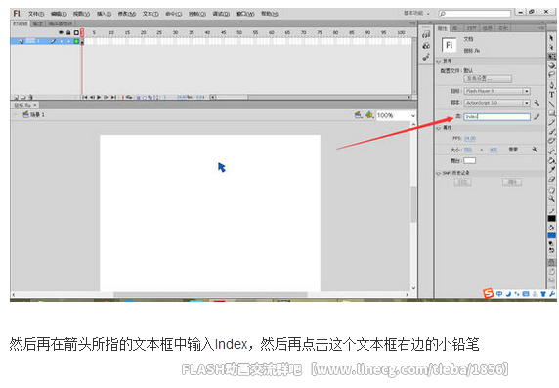Toggle the loop playback button
Image resolution: width=559 pixels, height=388 pixels.
pyautogui.click(x=129, y=97)
